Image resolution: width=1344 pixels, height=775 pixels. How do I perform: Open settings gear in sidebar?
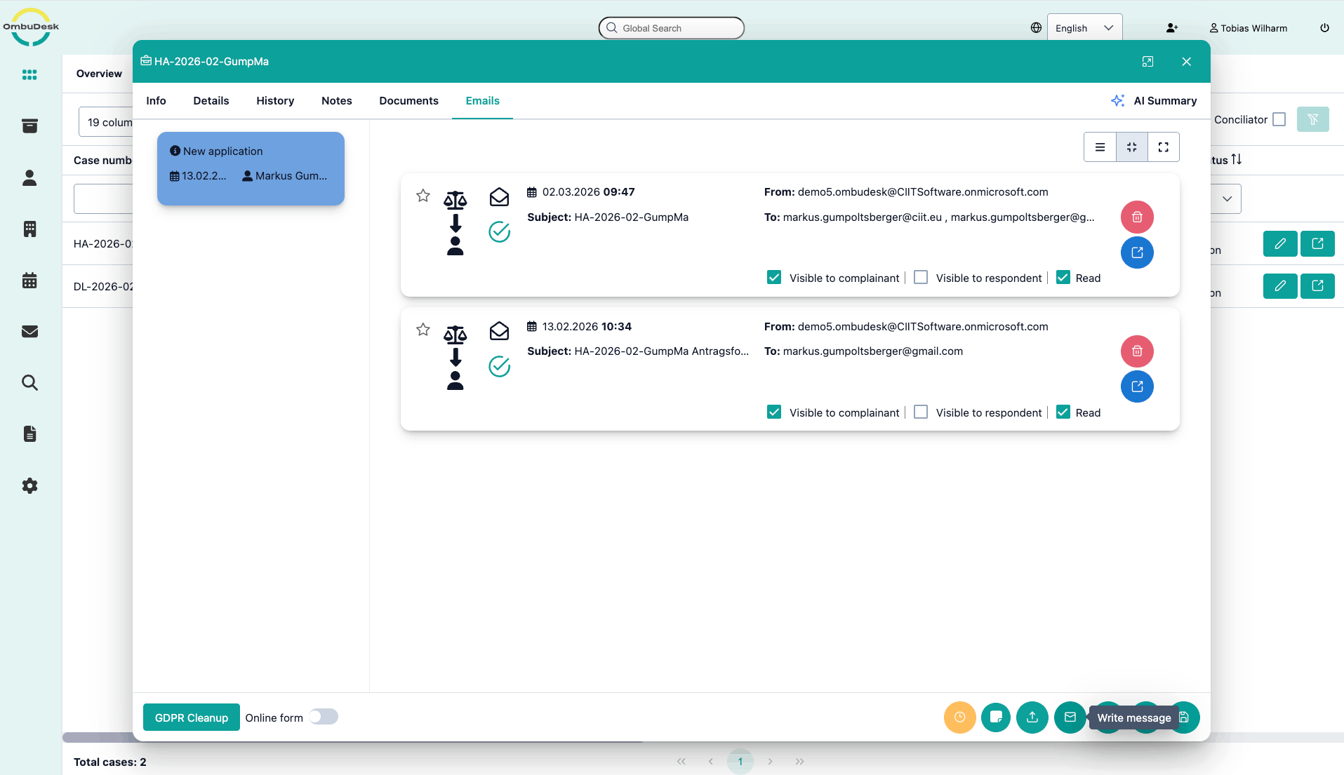coord(29,486)
